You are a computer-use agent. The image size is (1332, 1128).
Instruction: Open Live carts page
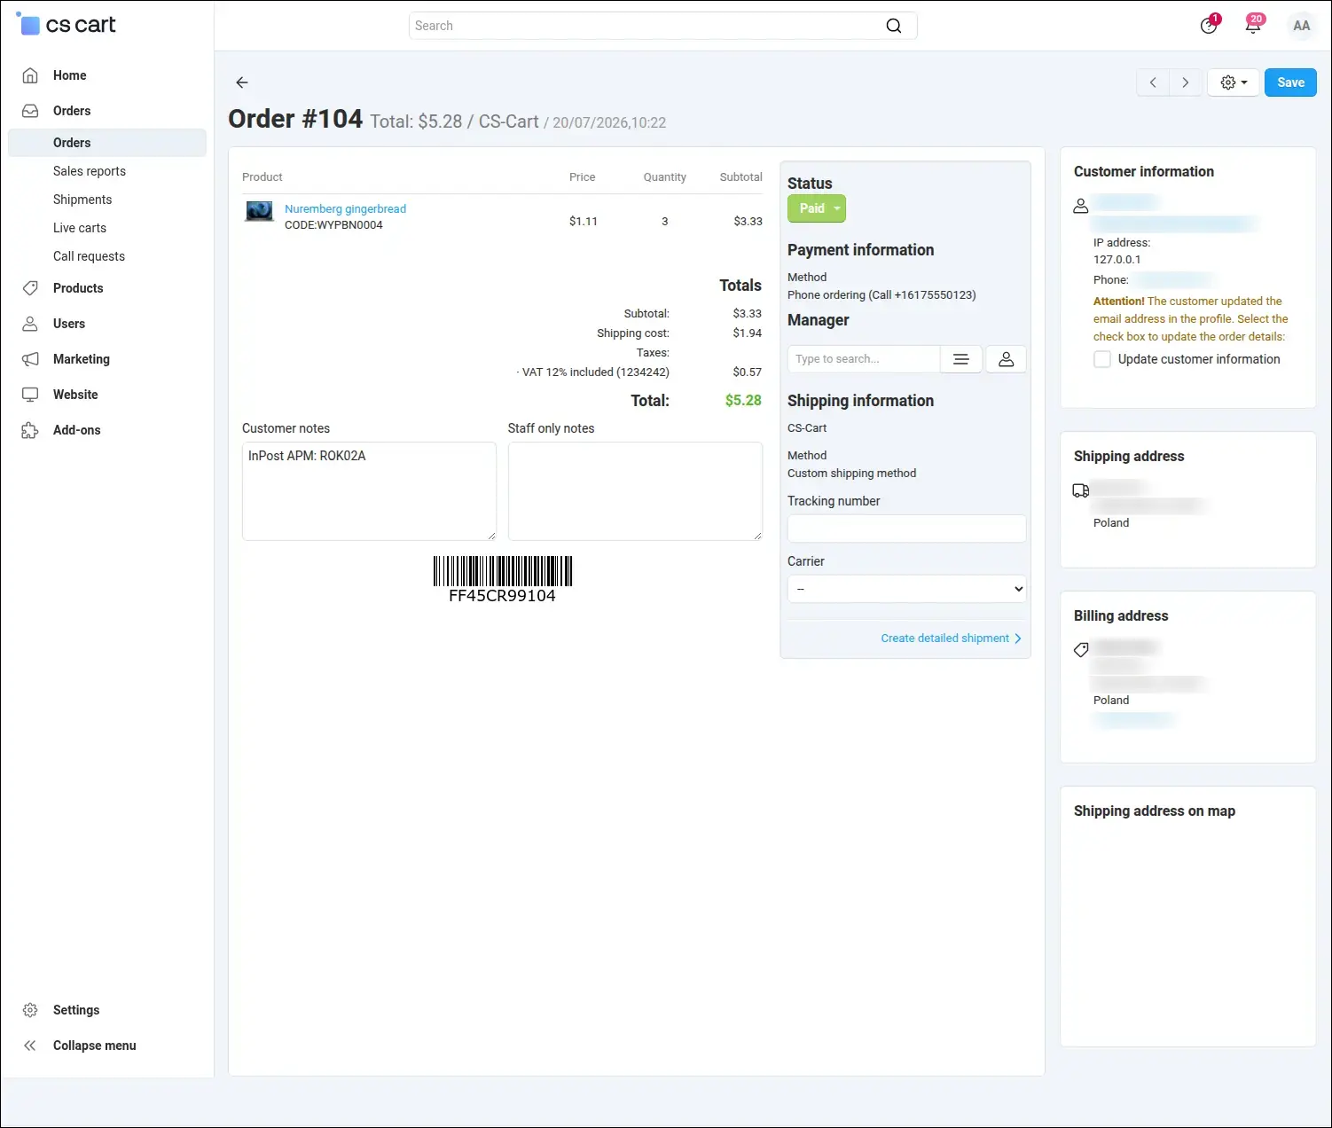80,228
